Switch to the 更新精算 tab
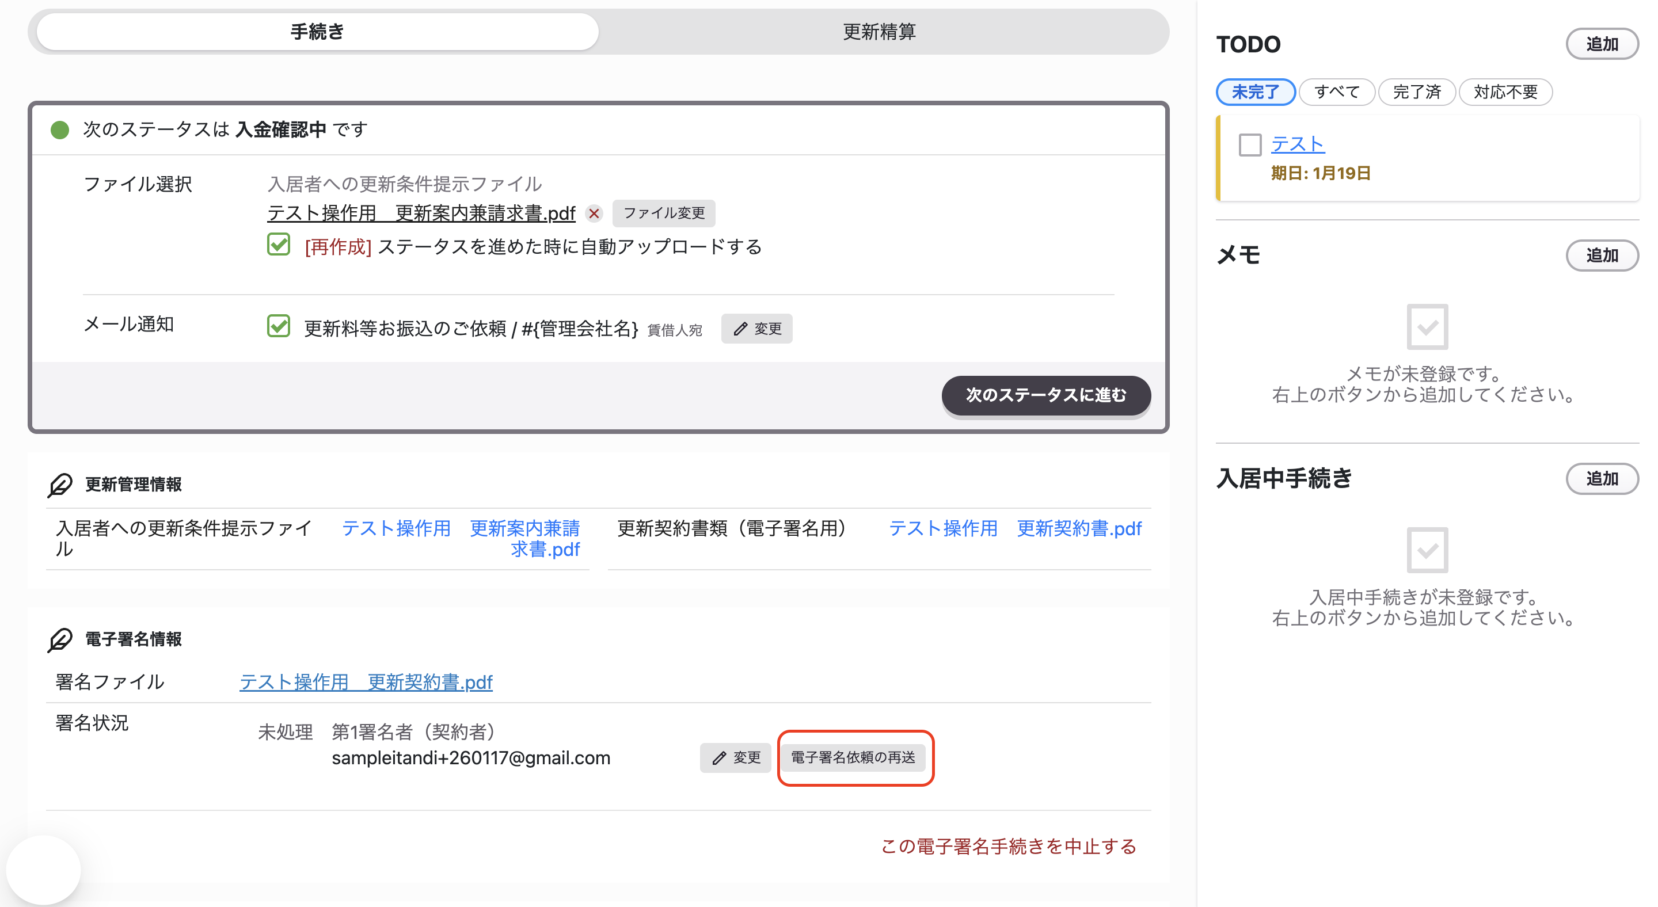Viewport: 1658px width, 907px height. point(879,31)
